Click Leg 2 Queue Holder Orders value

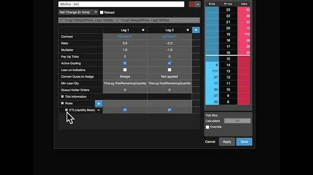point(170,90)
